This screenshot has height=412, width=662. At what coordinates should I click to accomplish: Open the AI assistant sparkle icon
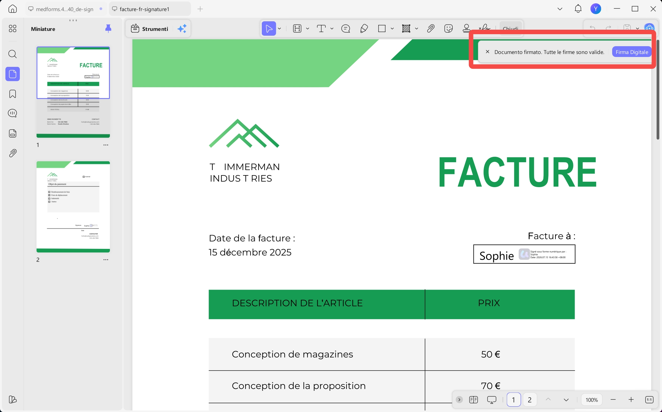[182, 29]
